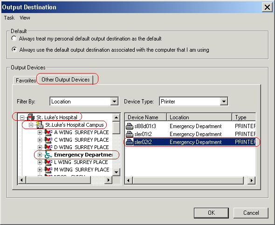Select the M WING SURREY PLACE label
275x225 pixels.
click(82, 170)
